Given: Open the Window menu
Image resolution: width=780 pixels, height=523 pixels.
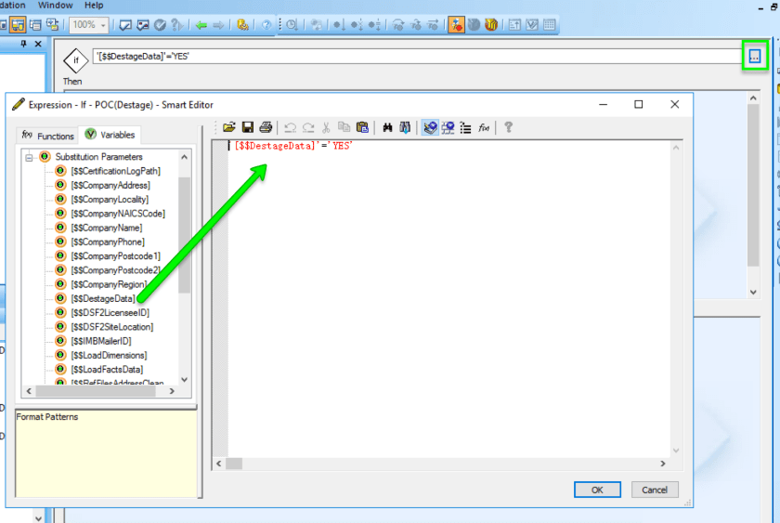Looking at the screenshot, I should (56, 5).
